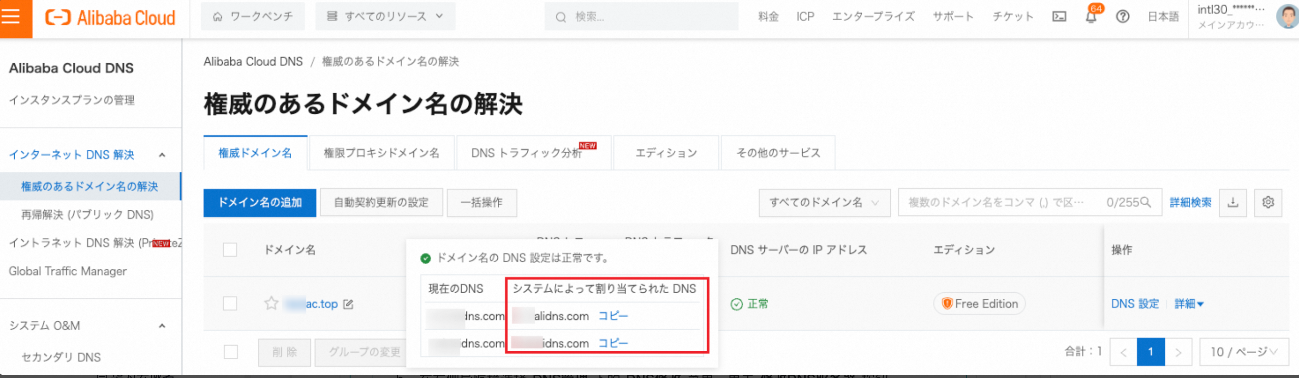Image resolution: width=1299 pixels, height=378 pixels.
Task: Switch to エディション tab
Action: click(666, 153)
